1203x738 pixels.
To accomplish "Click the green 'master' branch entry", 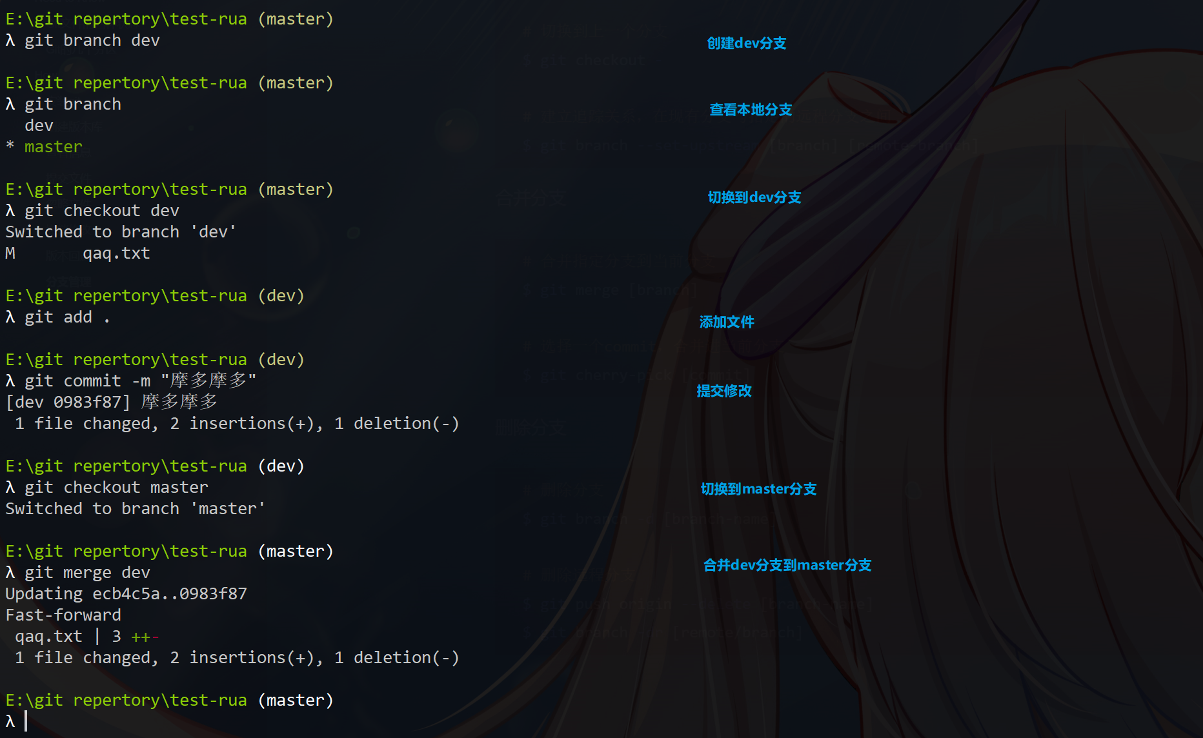I will (x=54, y=147).
